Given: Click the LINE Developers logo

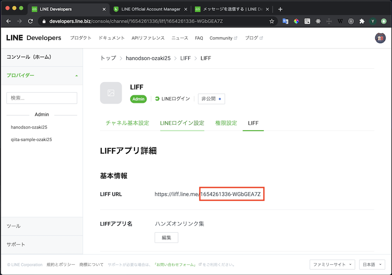Looking at the screenshot, I should (34, 38).
